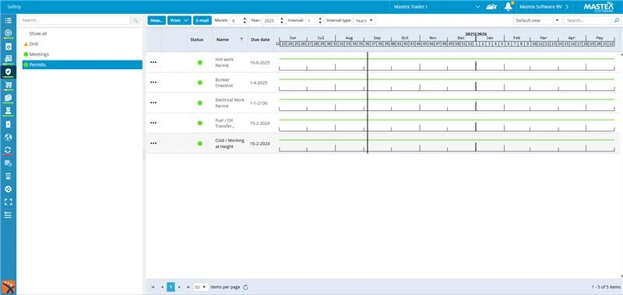The width and height of the screenshot is (623, 295).
Task: Sort by the Due date column header
Action: tap(260, 40)
